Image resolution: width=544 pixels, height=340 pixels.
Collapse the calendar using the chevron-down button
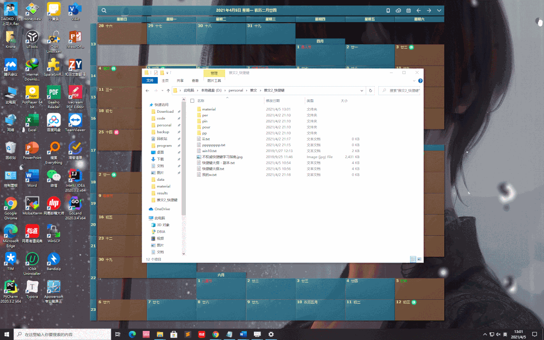(439, 11)
